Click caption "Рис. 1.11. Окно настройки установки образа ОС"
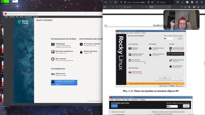 [151, 91]
